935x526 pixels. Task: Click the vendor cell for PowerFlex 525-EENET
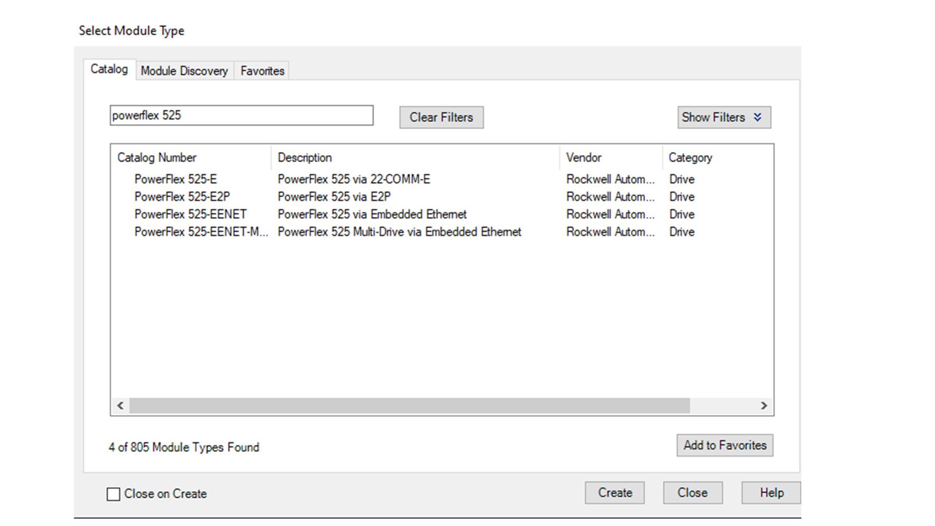[610, 214]
